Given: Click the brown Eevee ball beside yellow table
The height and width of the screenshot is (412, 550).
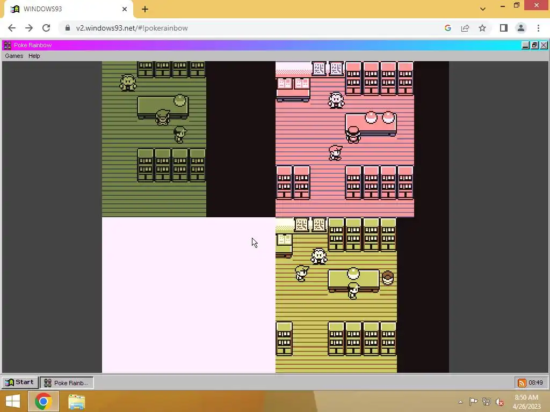Looking at the screenshot, I should point(388,278).
